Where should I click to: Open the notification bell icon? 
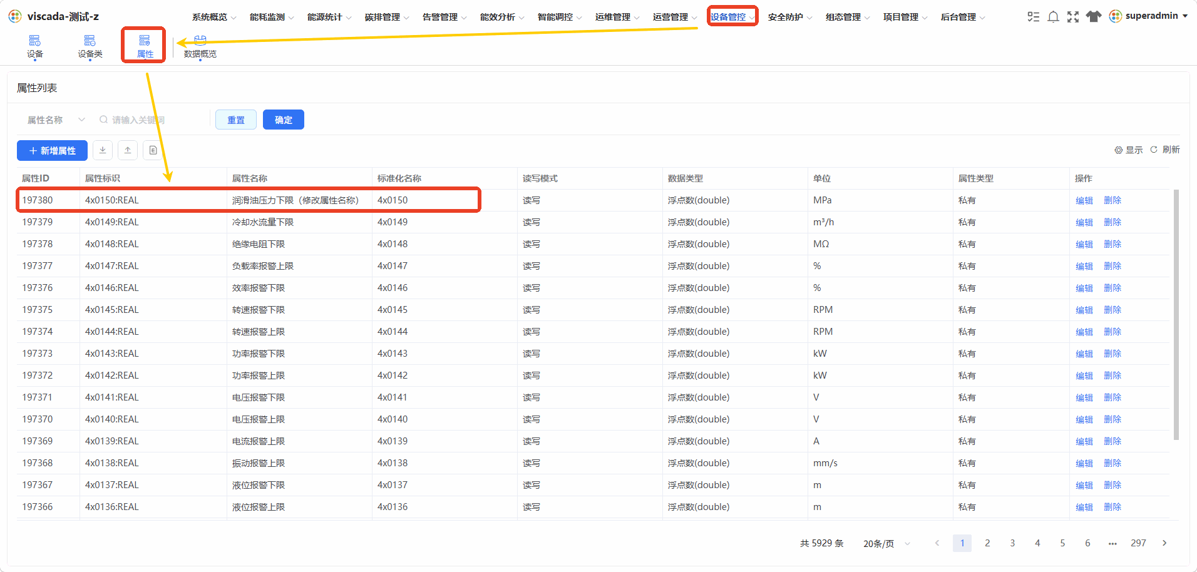tap(1053, 17)
